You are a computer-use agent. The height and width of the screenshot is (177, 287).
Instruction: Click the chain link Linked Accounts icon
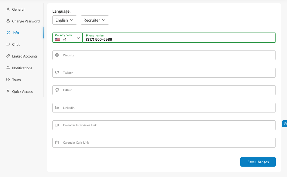(8, 56)
